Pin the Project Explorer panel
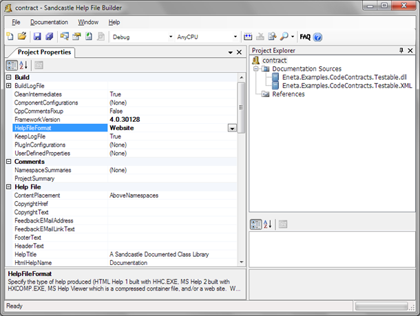 [x=401, y=50]
